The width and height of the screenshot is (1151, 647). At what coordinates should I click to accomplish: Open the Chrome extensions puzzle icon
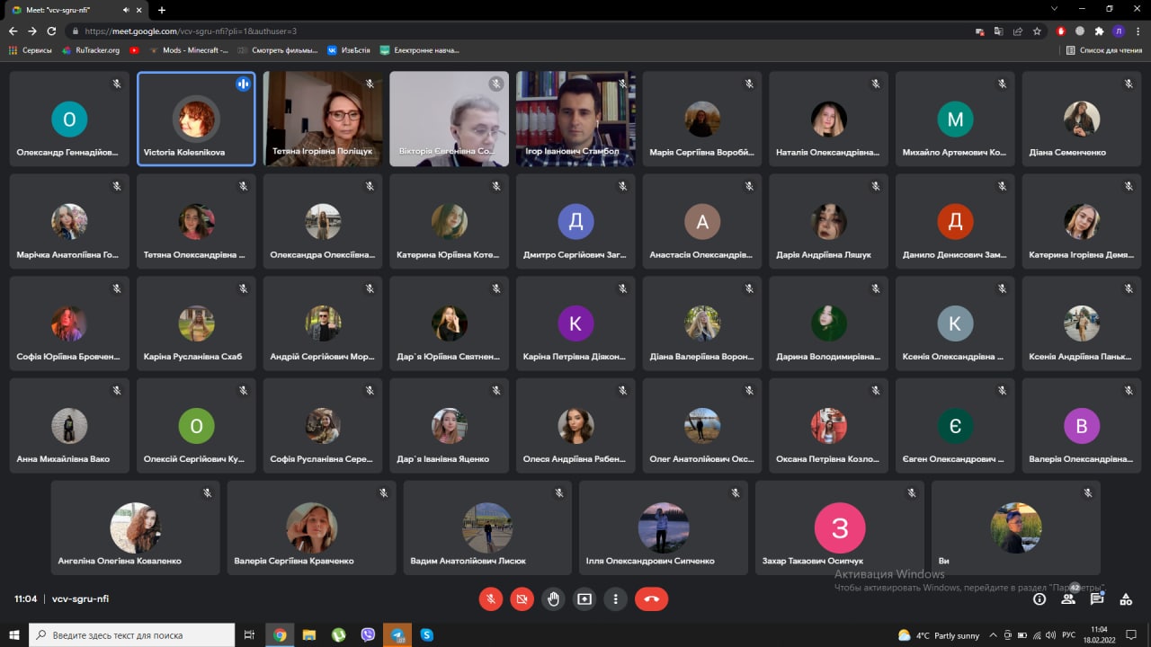point(1099,31)
